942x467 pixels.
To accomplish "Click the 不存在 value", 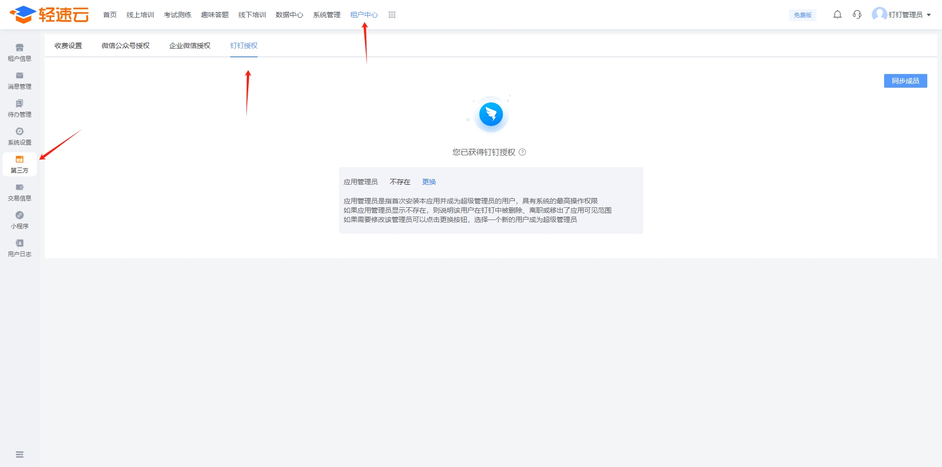I will [400, 182].
